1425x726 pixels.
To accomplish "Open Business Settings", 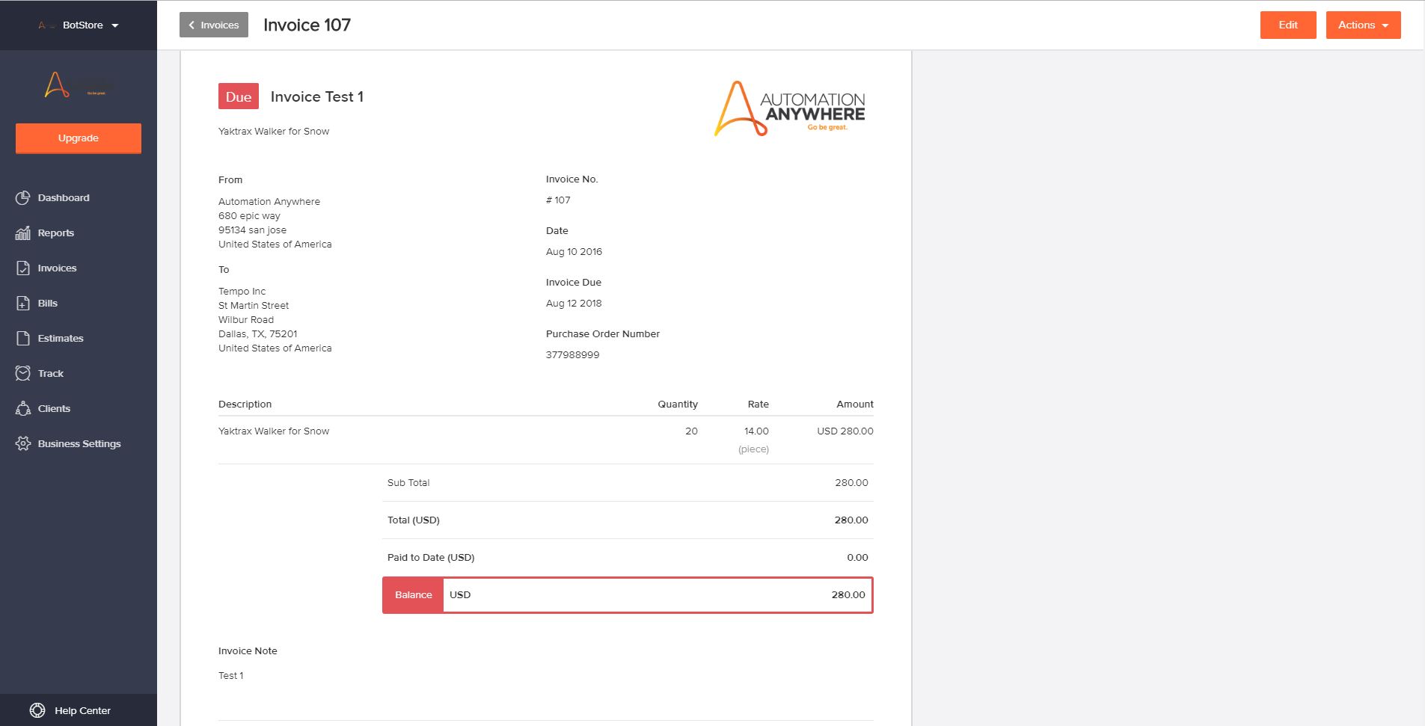I will pyautogui.click(x=79, y=444).
